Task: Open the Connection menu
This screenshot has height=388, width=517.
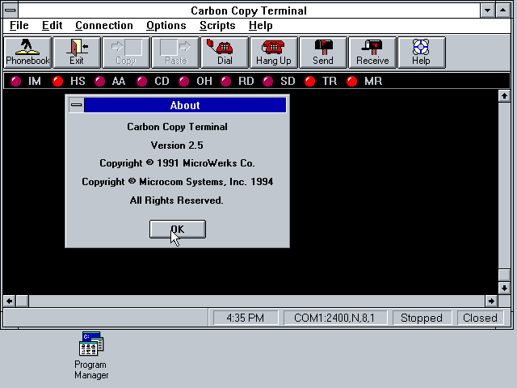Action: [x=104, y=26]
